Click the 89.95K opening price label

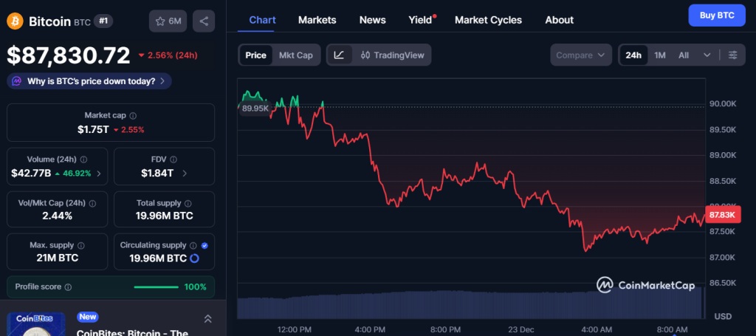(x=255, y=109)
